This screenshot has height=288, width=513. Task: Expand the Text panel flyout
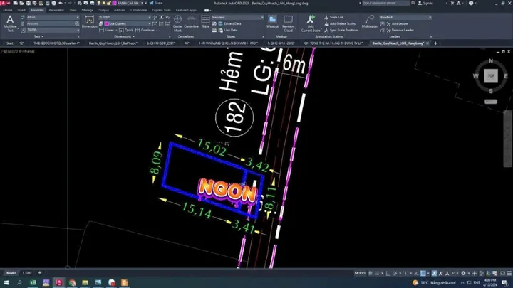coord(38,36)
